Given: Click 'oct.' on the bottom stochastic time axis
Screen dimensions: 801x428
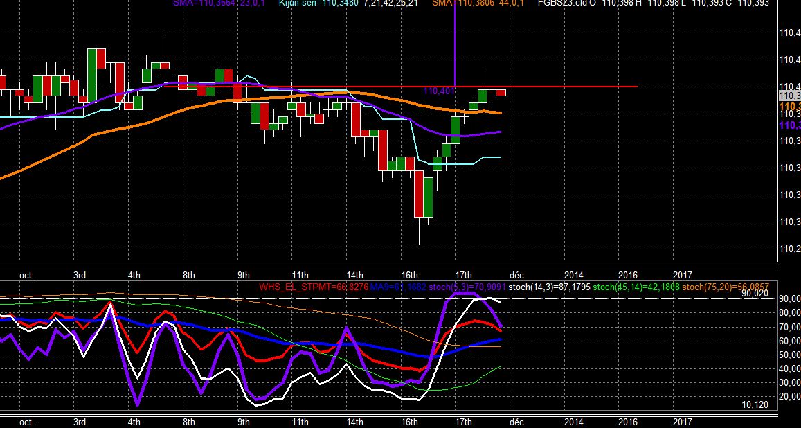Looking at the screenshot, I should (x=26, y=422).
